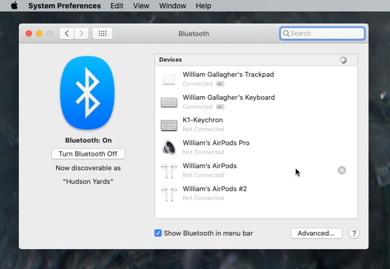
Task: Click the large Bluetooth logo icon
Action: tap(87, 93)
